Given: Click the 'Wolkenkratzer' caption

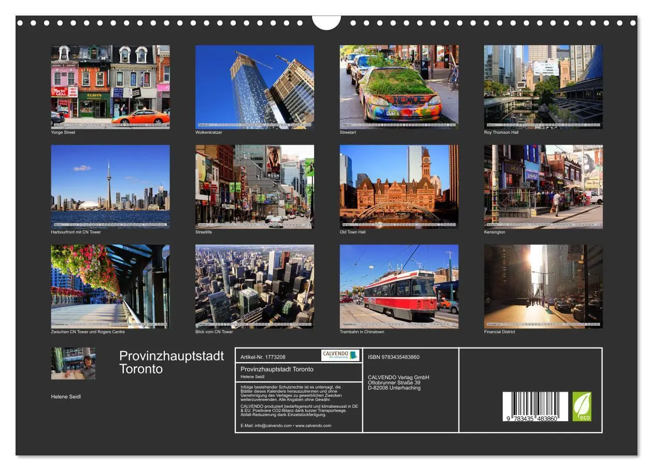Looking at the screenshot, I should point(209,132).
